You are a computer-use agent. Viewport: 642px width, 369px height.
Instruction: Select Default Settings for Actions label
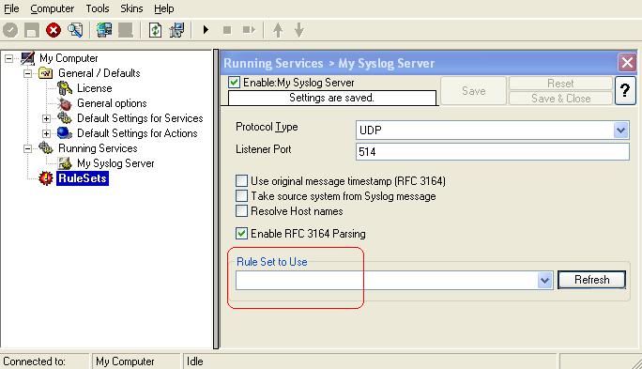click(137, 133)
